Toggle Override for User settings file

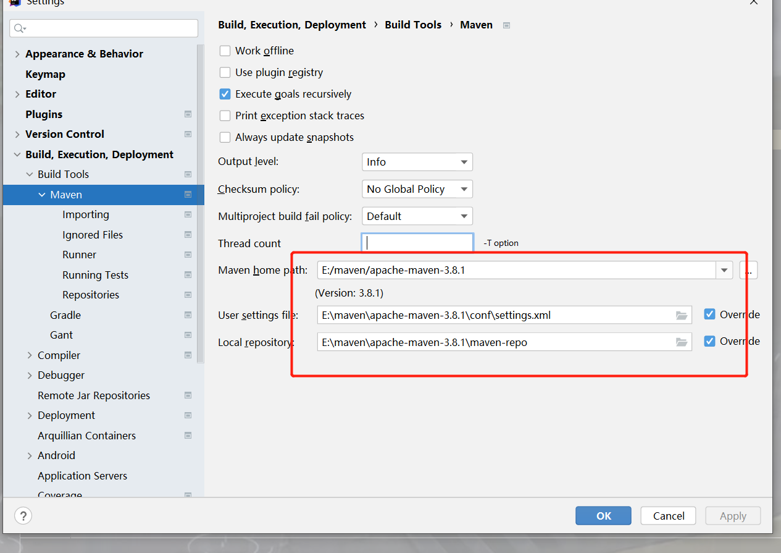coord(709,314)
